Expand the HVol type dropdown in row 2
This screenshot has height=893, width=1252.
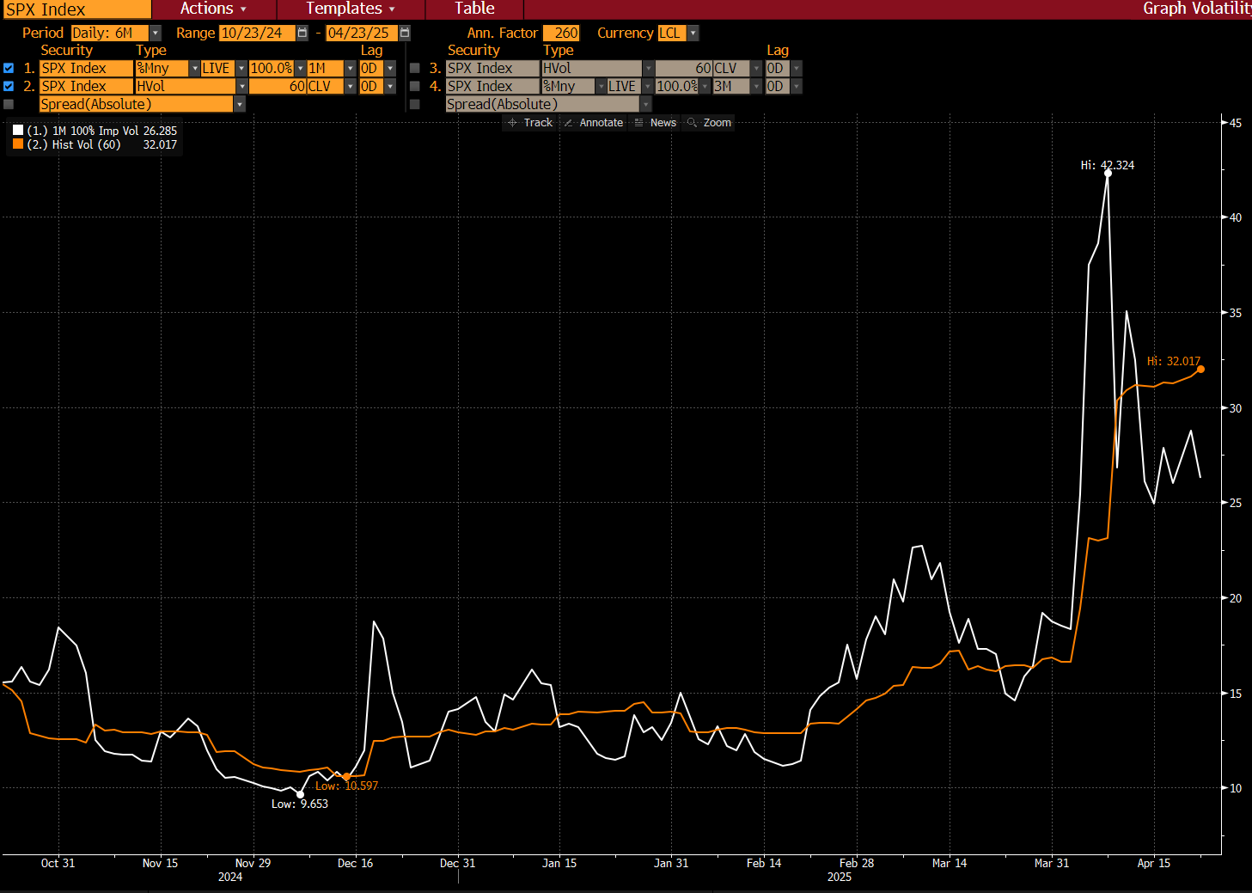(242, 86)
